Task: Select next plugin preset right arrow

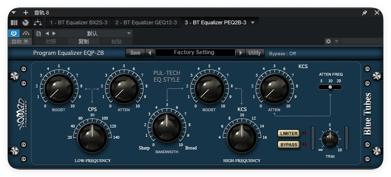Action: pyautogui.click(x=241, y=53)
